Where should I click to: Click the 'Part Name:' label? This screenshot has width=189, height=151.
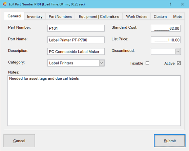(18, 39)
